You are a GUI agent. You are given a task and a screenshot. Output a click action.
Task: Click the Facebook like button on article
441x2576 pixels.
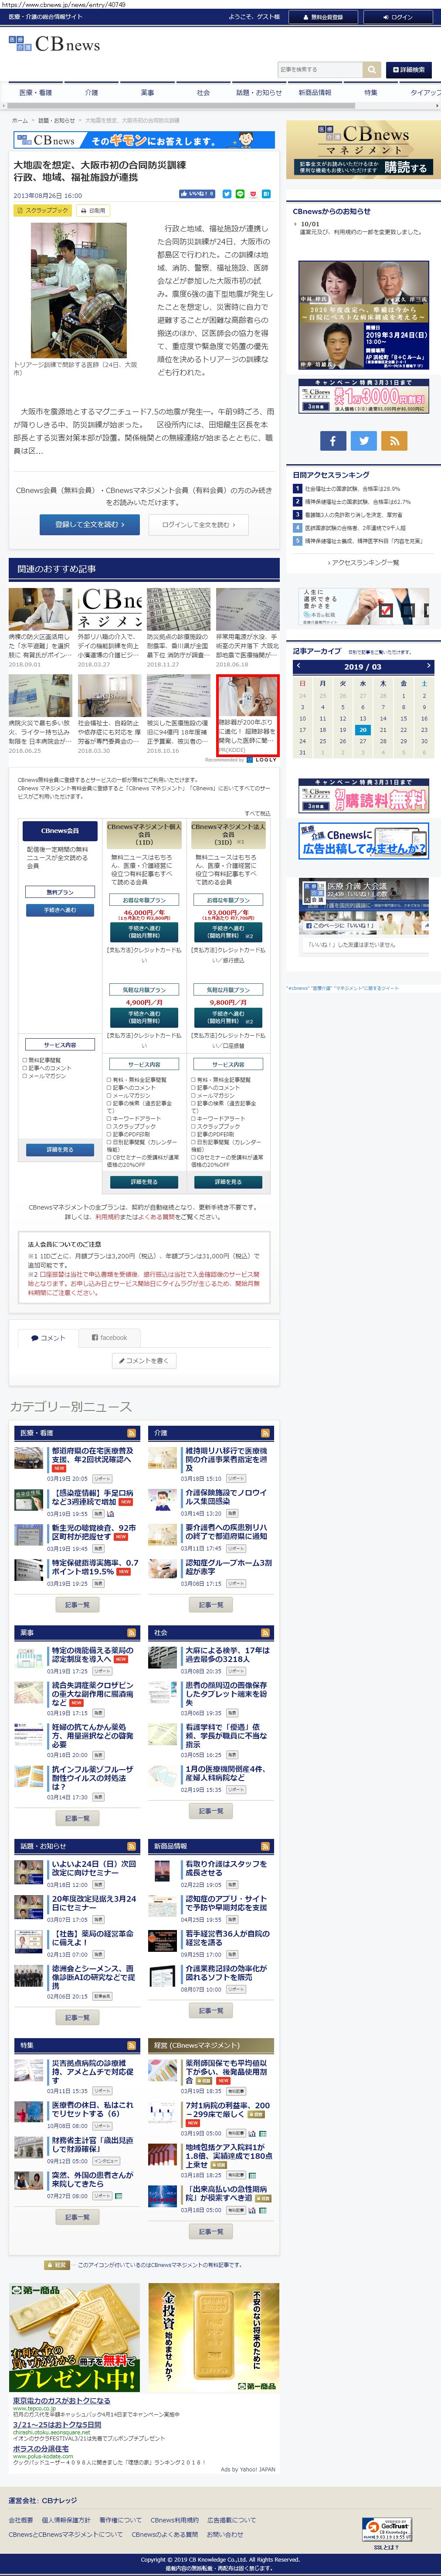coord(196,194)
